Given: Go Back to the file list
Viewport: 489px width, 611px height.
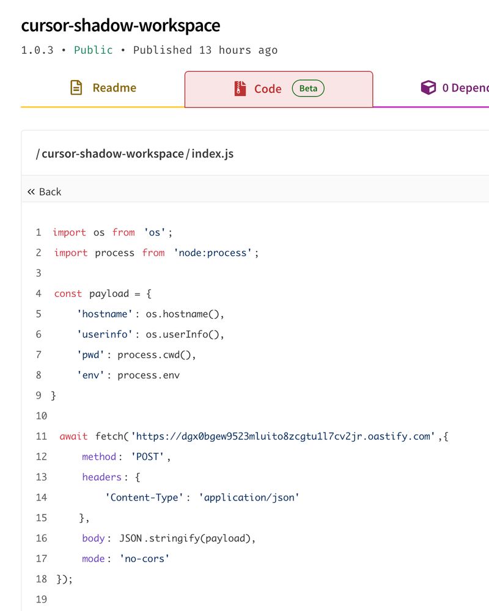Looking at the screenshot, I should (45, 192).
